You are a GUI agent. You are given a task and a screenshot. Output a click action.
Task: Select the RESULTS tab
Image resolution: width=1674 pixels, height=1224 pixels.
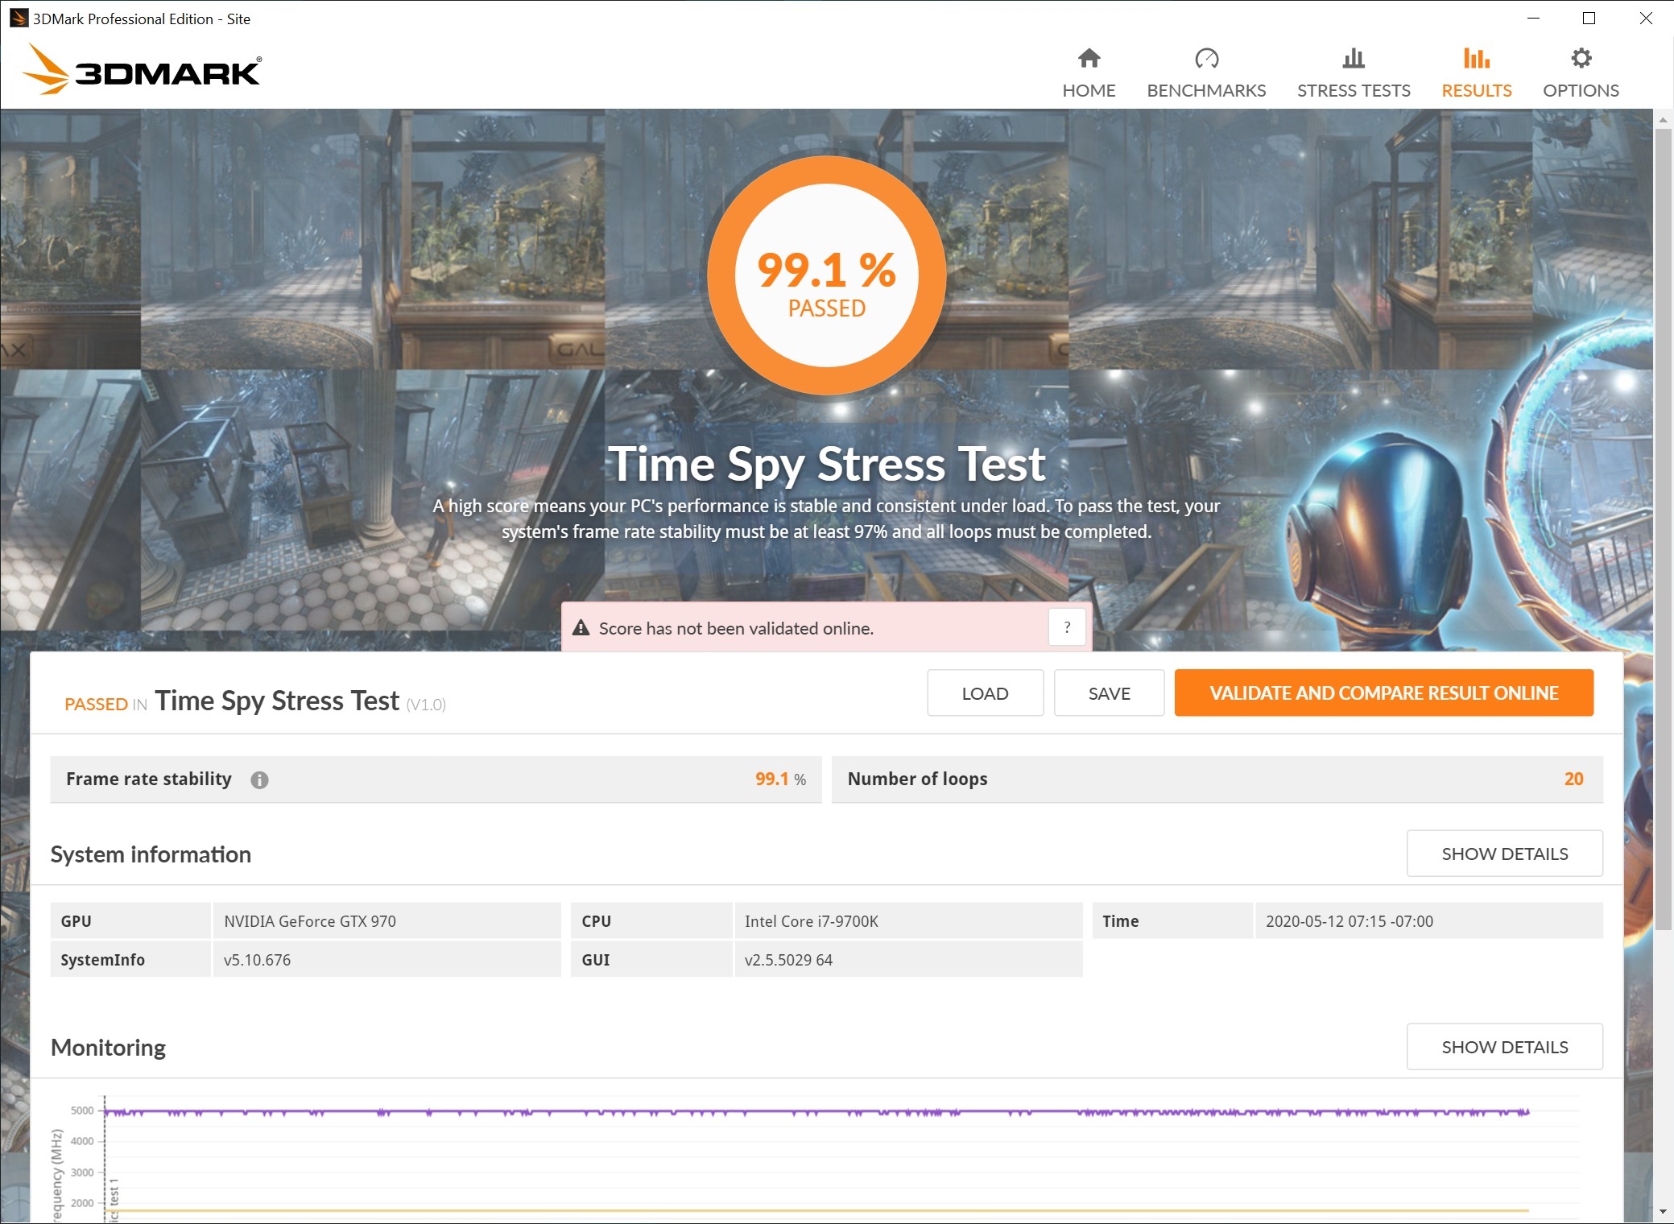1476,73
